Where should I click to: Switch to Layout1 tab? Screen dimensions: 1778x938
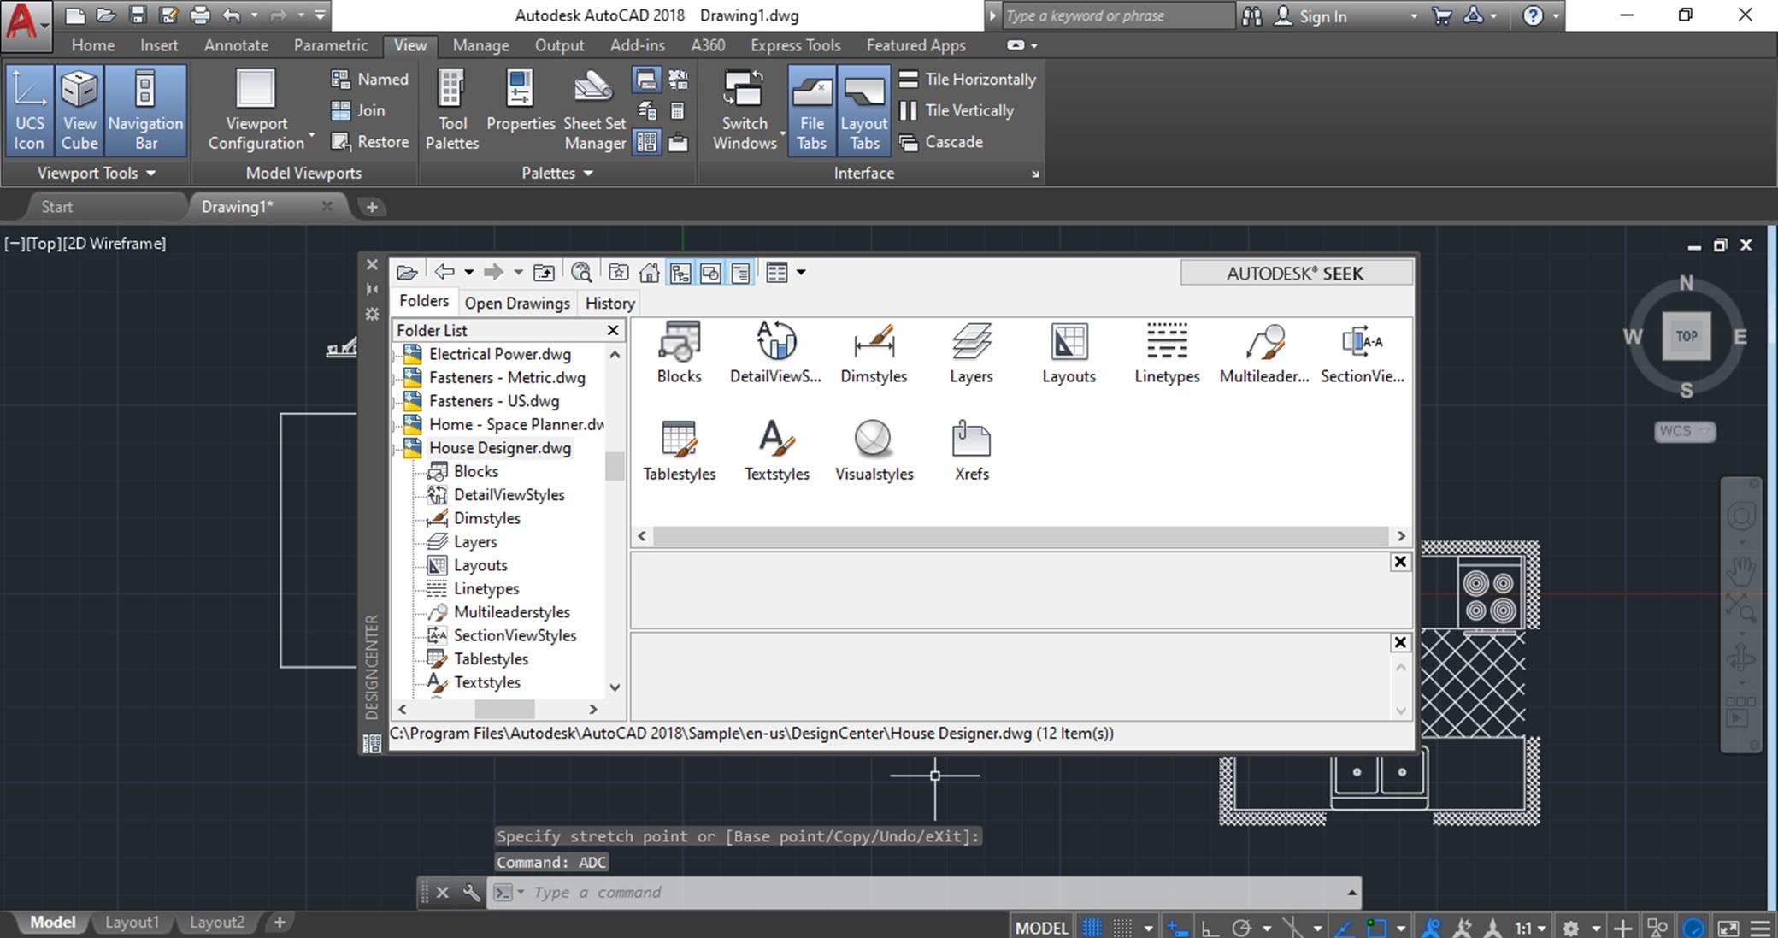click(132, 923)
